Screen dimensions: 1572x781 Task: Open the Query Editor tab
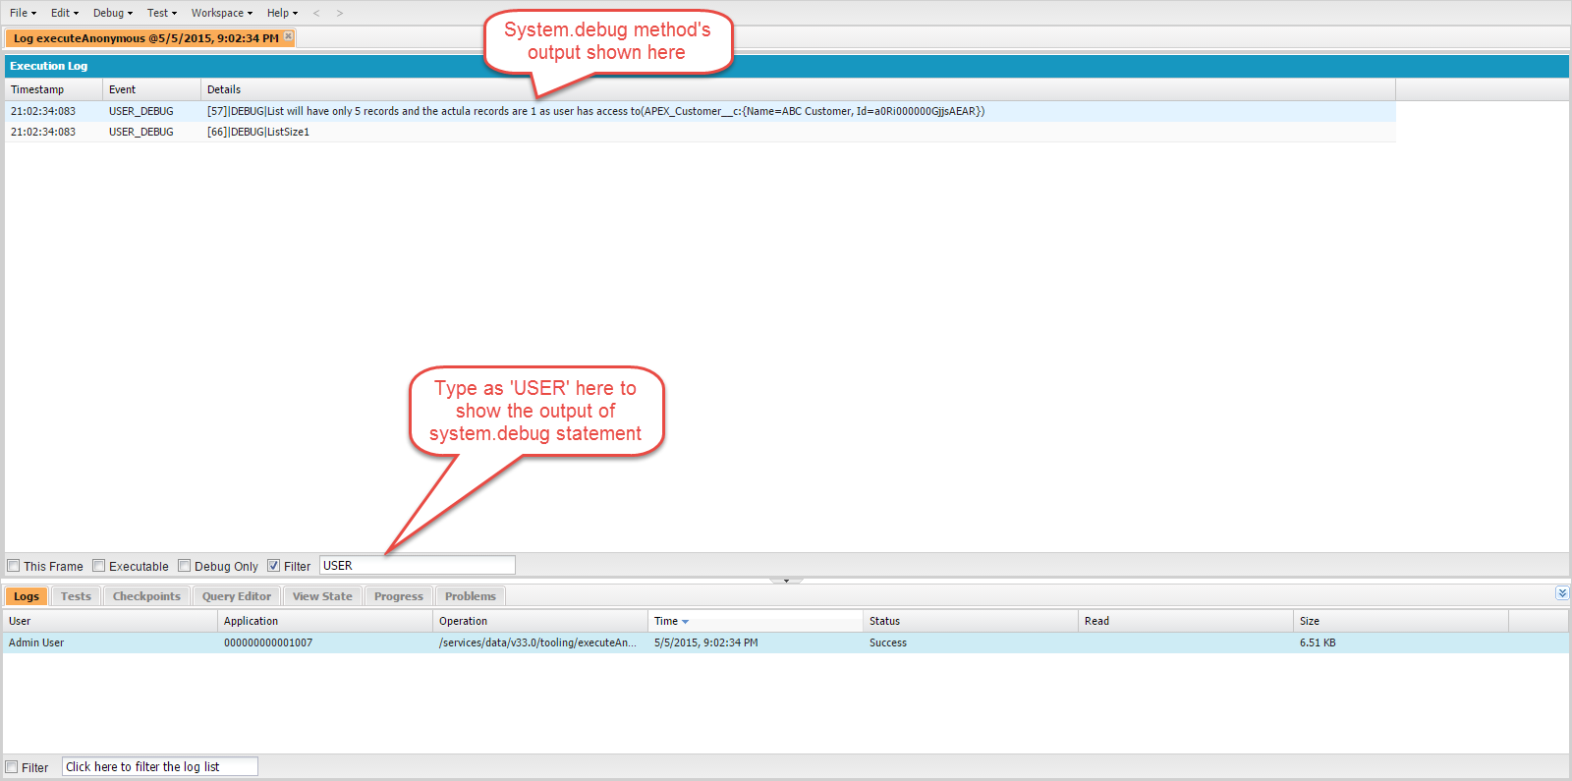(x=237, y=596)
